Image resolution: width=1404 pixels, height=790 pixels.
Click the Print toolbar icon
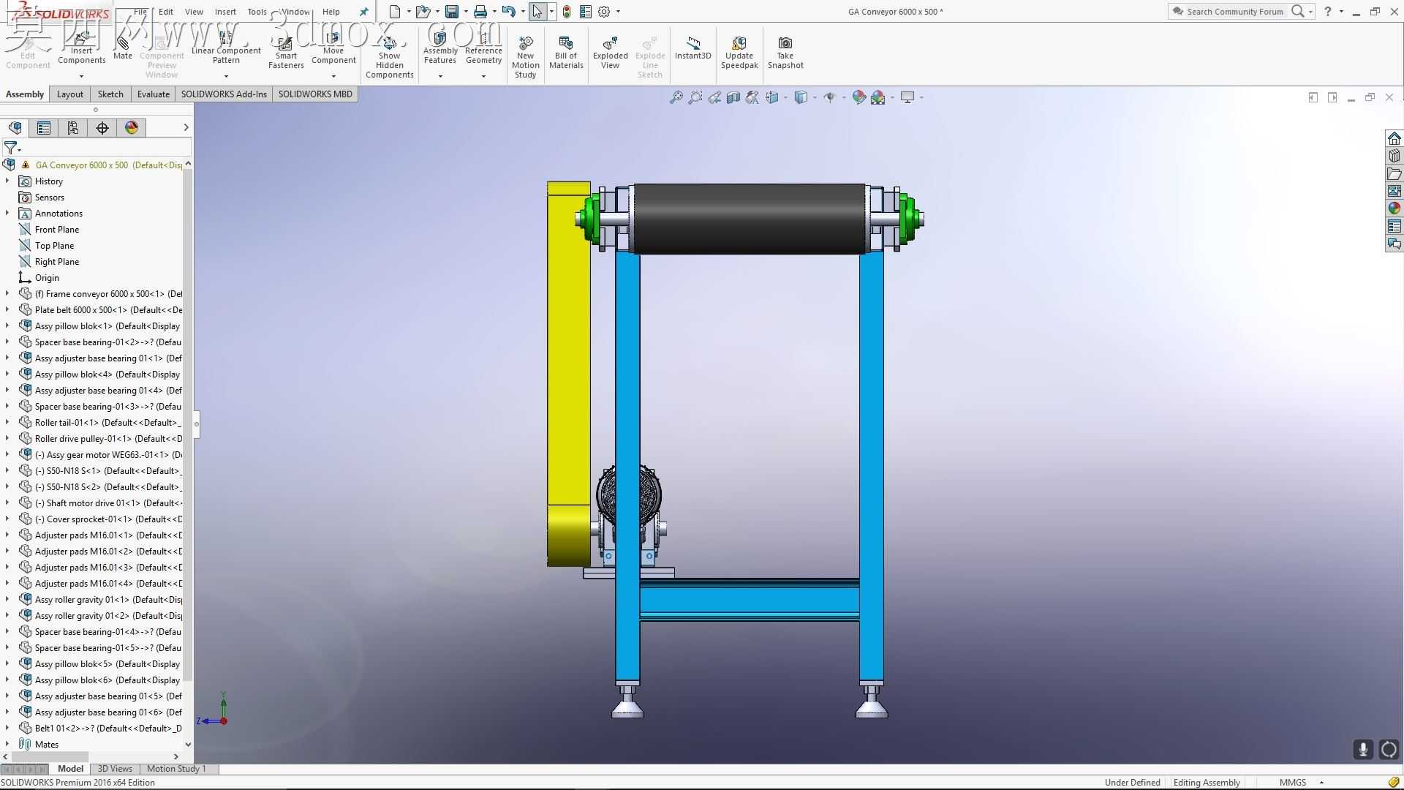coord(480,12)
